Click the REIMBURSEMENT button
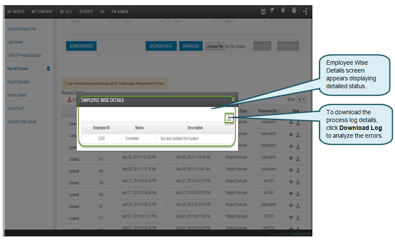This screenshot has height=242, width=395. [81, 46]
